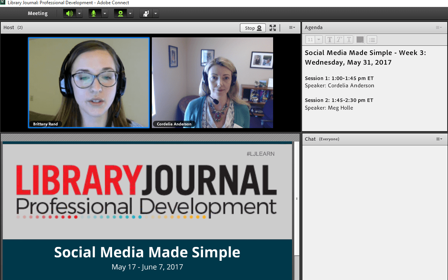Expand the microphone options dropdown arrow
448x280 pixels.
click(104, 13)
